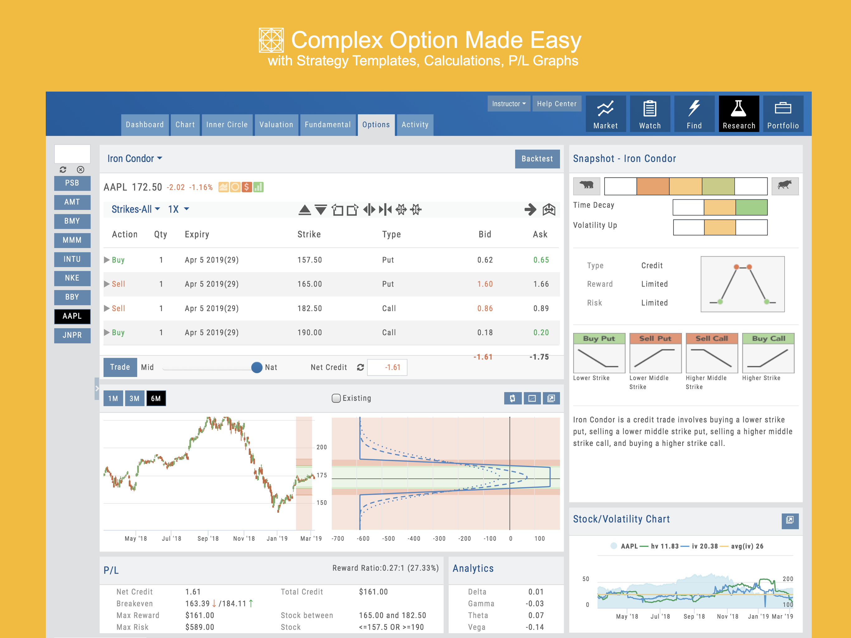Open the Strikes-All dropdown
Screen dimensions: 851x638
coord(135,209)
